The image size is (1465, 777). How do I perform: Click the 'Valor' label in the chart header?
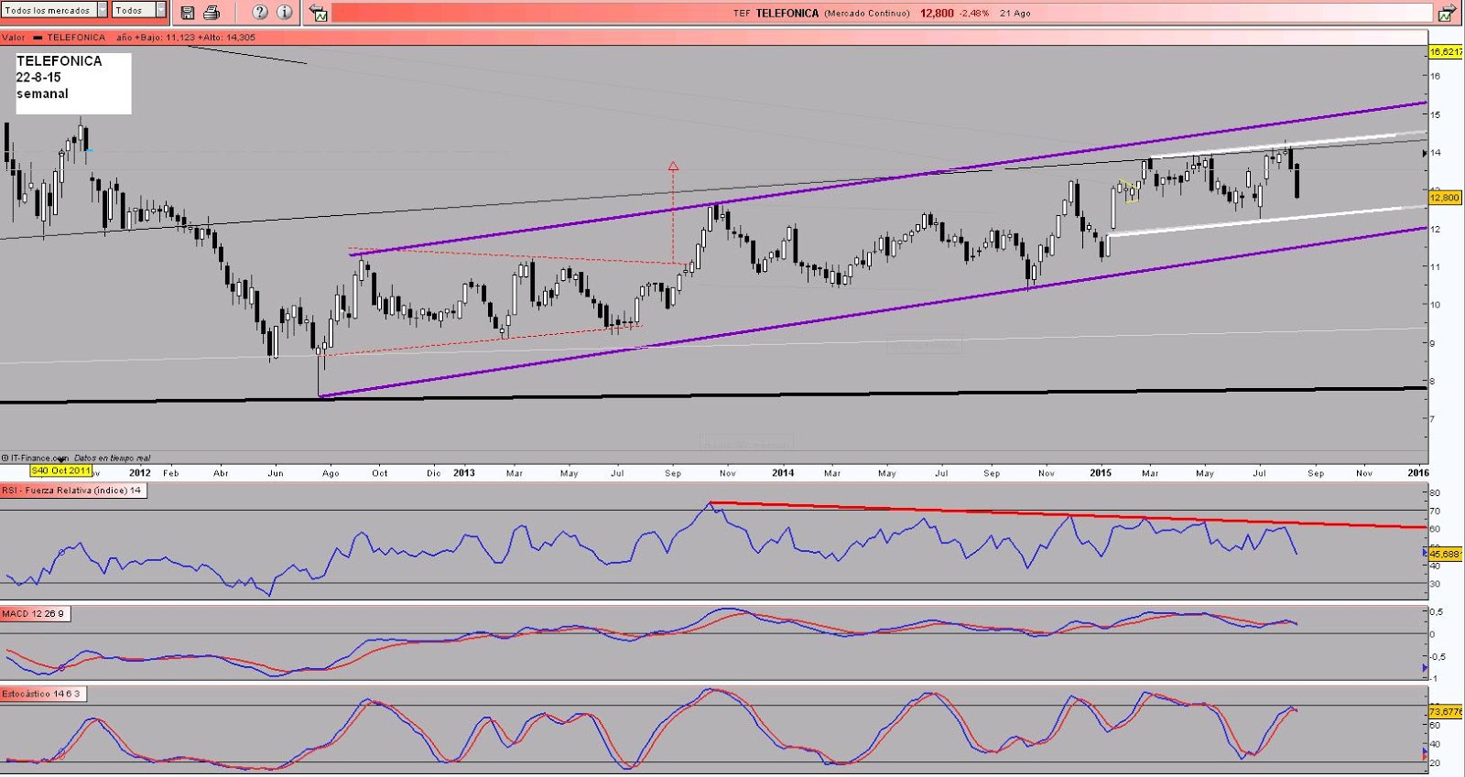(x=14, y=38)
